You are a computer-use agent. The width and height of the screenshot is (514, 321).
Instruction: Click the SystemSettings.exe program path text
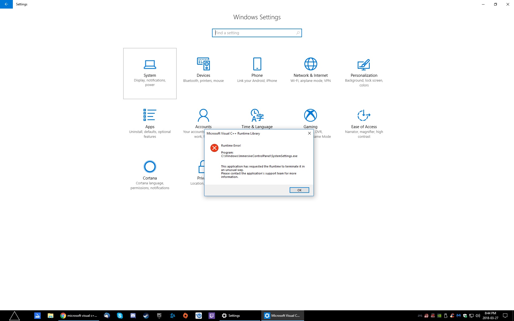[259, 156]
